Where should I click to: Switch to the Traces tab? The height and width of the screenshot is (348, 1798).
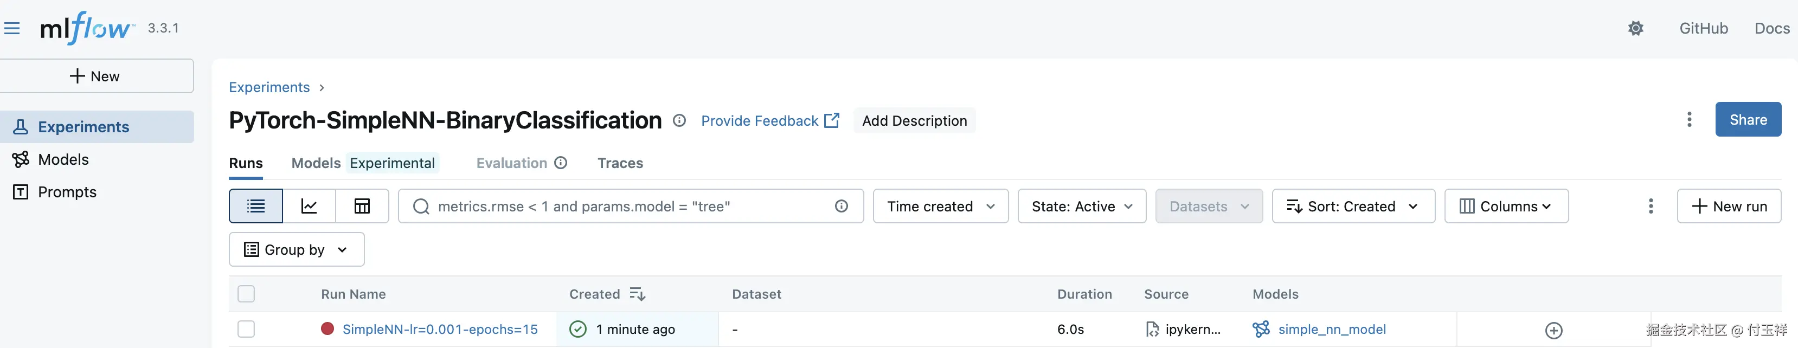click(x=620, y=163)
